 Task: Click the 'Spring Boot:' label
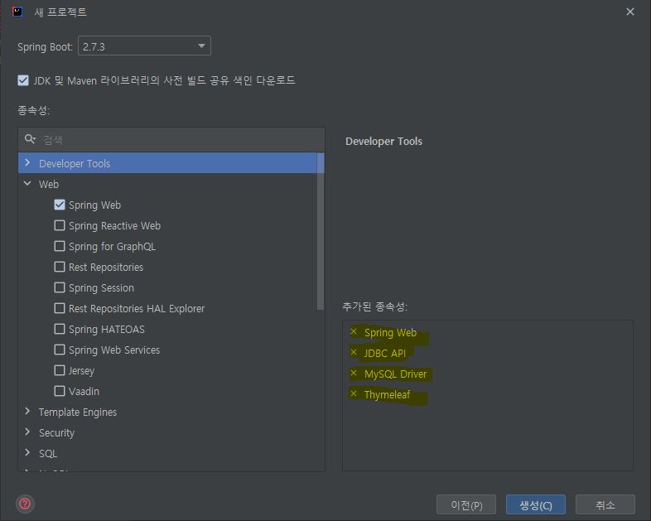(x=45, y=47)
